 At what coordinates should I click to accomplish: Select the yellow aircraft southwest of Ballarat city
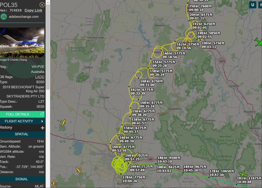point(79,170)
